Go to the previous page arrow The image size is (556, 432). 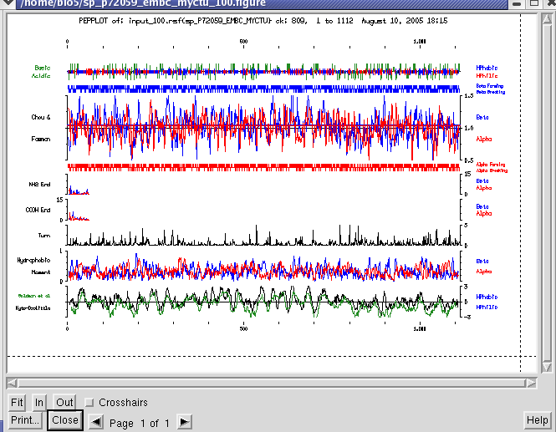click(x=97, y=423)
